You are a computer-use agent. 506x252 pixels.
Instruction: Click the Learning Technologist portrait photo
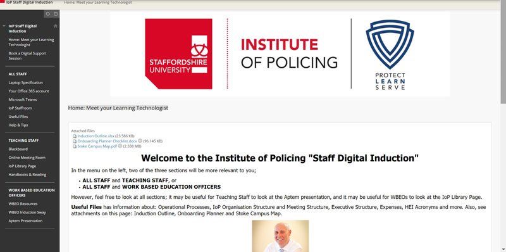click(280, 236)
